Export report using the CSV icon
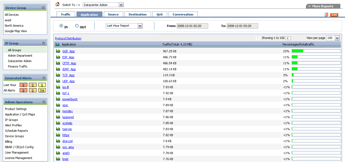This screenshot has height=162, width=345. point(334,15)
